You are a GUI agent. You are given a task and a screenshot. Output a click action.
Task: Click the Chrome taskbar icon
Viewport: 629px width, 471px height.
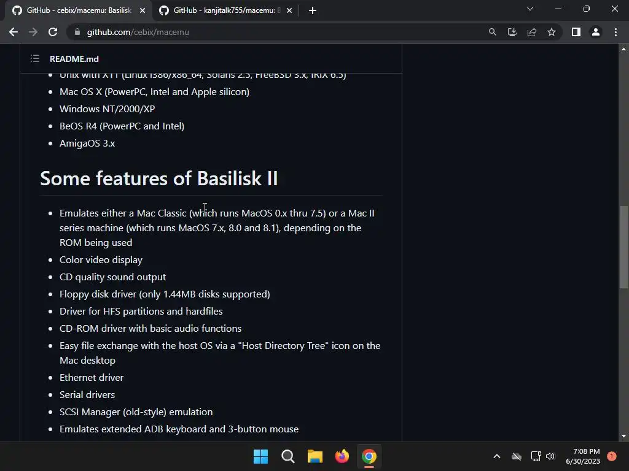[x=369, y=456]
